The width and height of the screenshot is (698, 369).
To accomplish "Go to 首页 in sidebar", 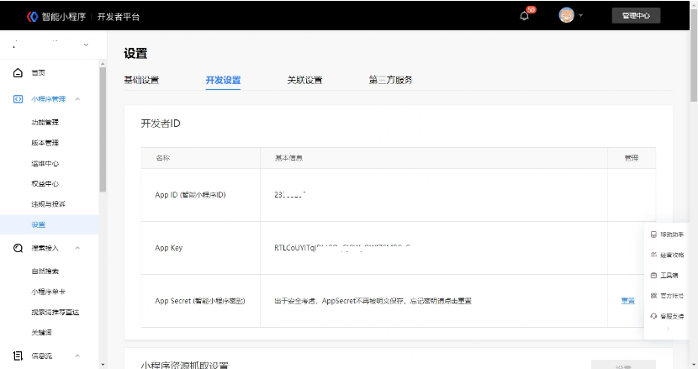I will click(x=39, y=73).
